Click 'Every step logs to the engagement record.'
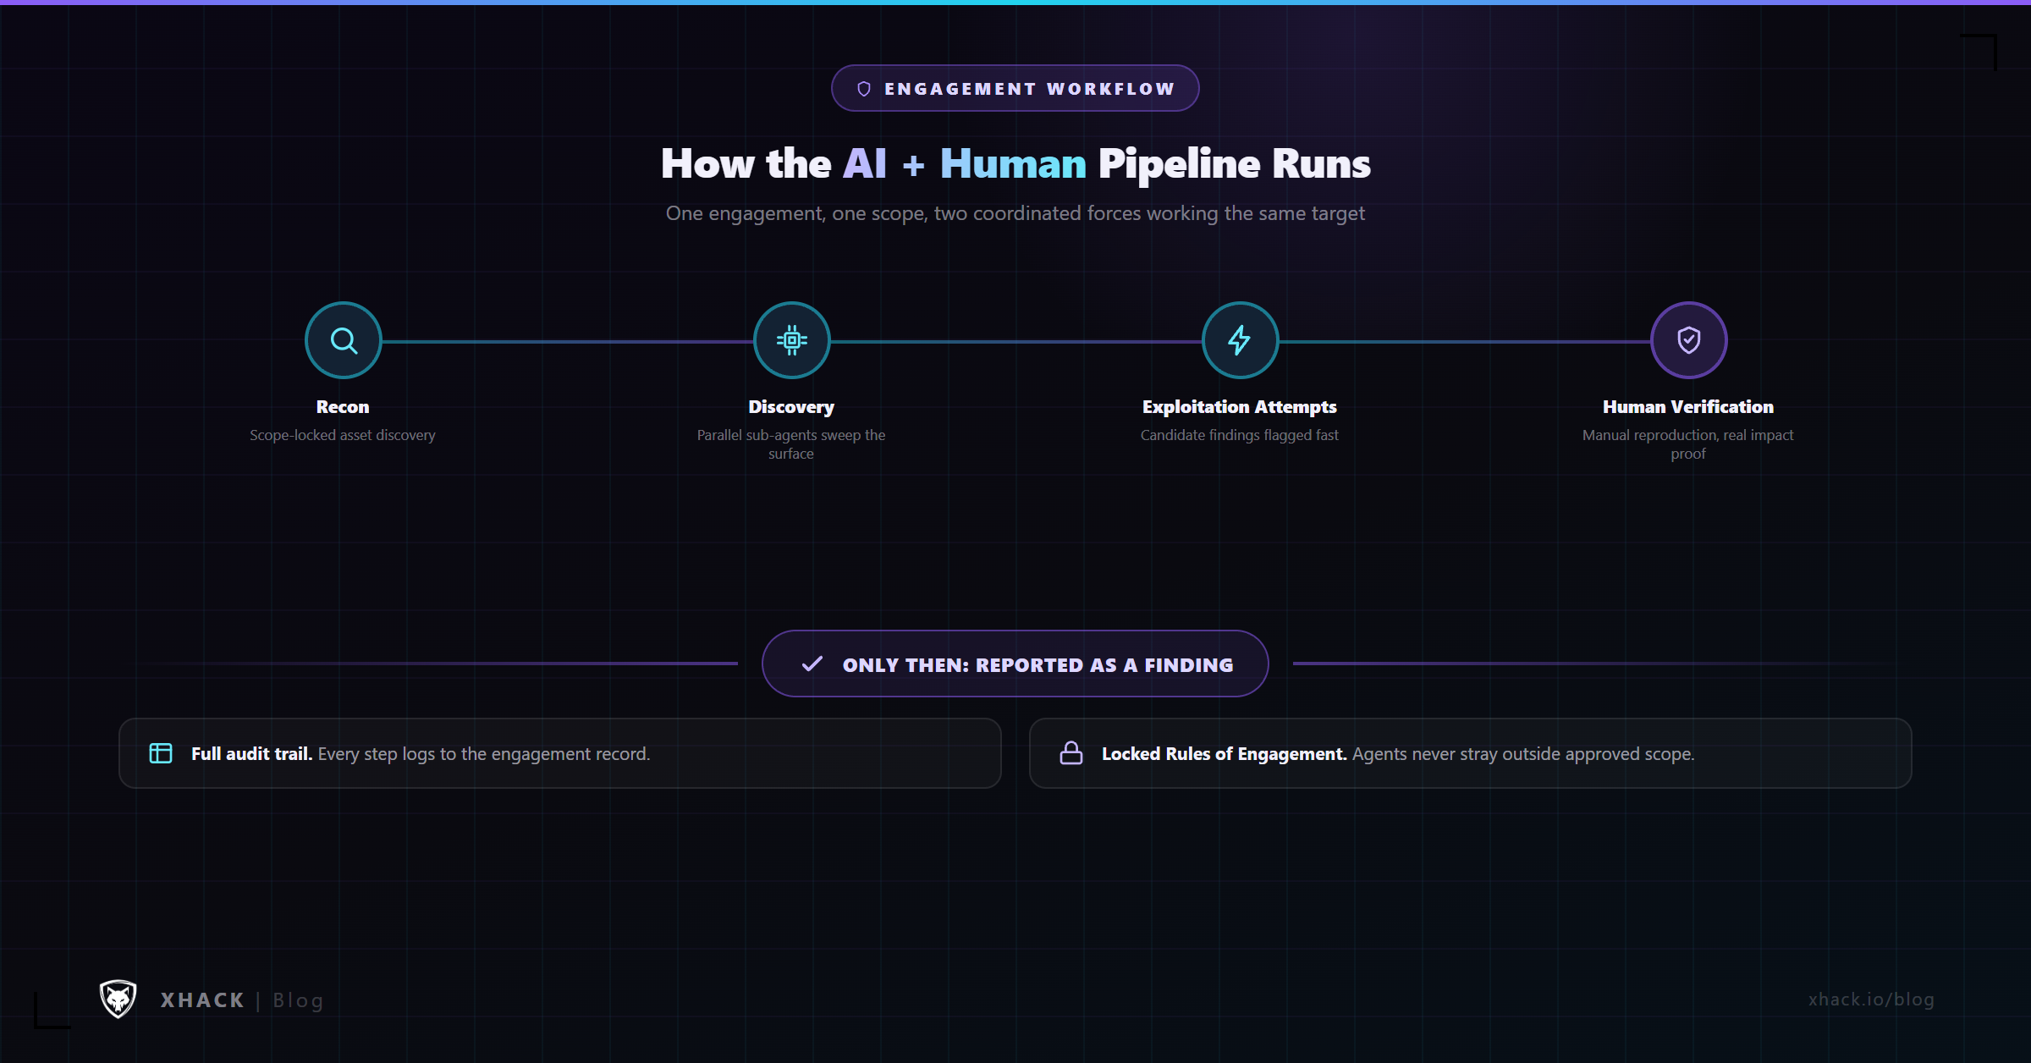 pos(484,754)
